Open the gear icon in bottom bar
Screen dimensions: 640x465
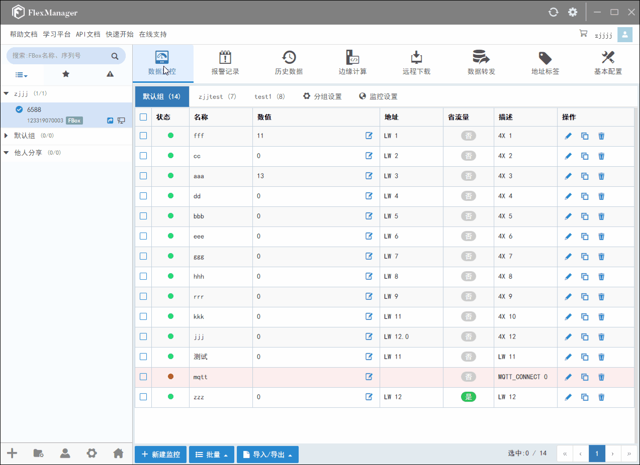(92, 453)
